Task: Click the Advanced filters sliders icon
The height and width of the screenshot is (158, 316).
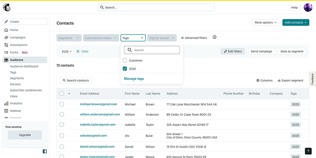Action: pyautogui.click(x=183, y=38)
